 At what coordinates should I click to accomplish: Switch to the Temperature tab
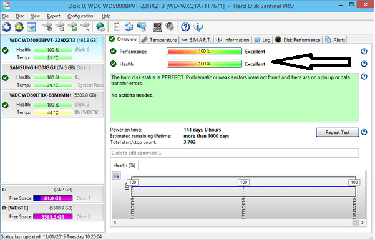coord(159,40)
